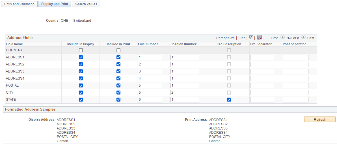Refresh the formatted address samples
The height and width of the screenshot is (145, 337).
click(320, 120)
